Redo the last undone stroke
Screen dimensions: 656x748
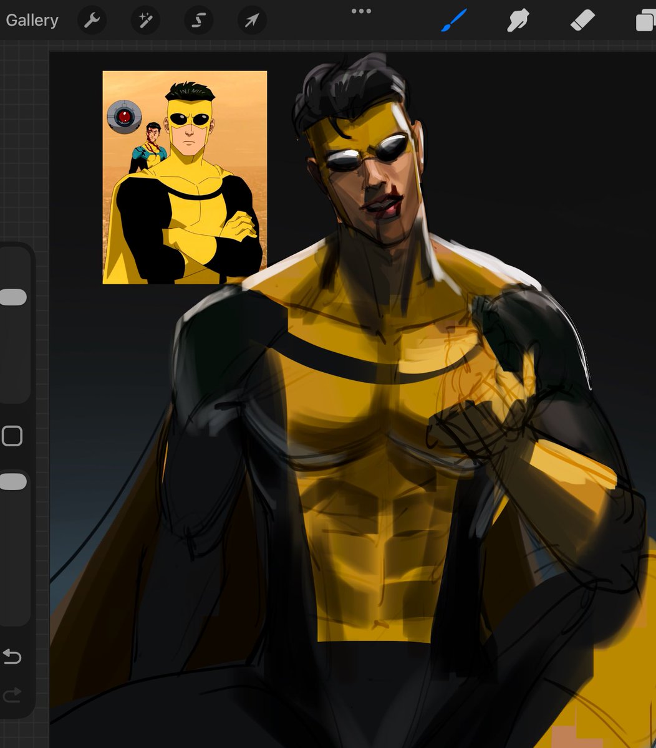pyautogui.click(x=12, y=694)
